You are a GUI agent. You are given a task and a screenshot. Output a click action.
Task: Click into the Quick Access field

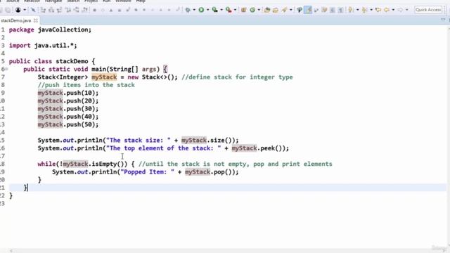pos(428,10)
